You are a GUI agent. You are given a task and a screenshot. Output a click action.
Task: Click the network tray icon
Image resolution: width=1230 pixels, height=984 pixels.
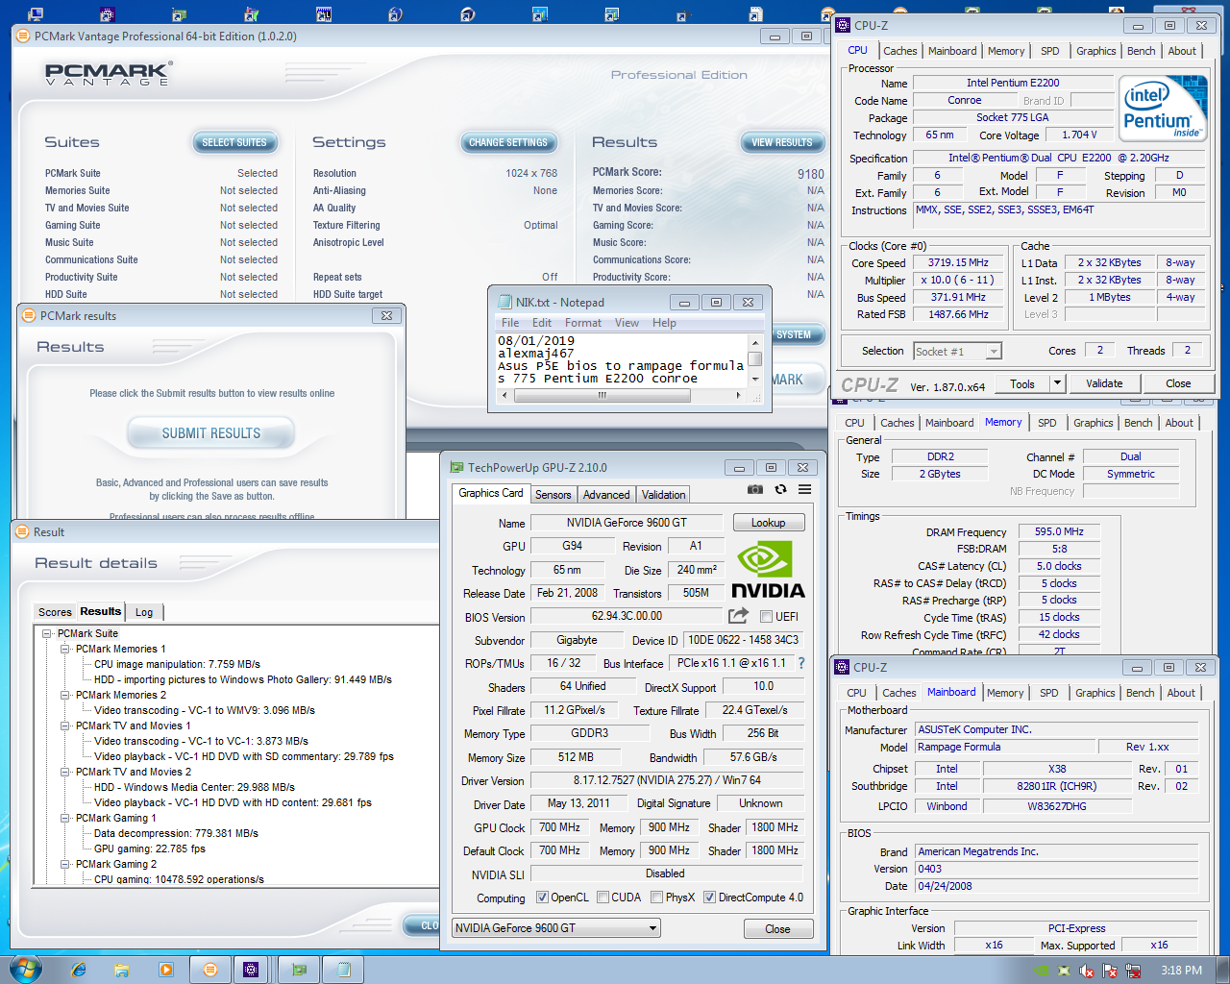1132,971
